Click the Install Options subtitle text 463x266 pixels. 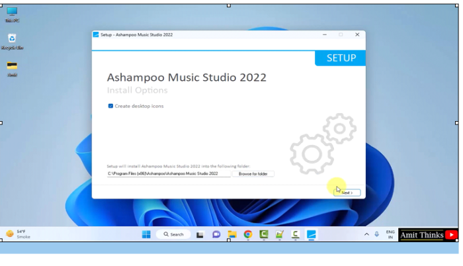pos(137,90)
